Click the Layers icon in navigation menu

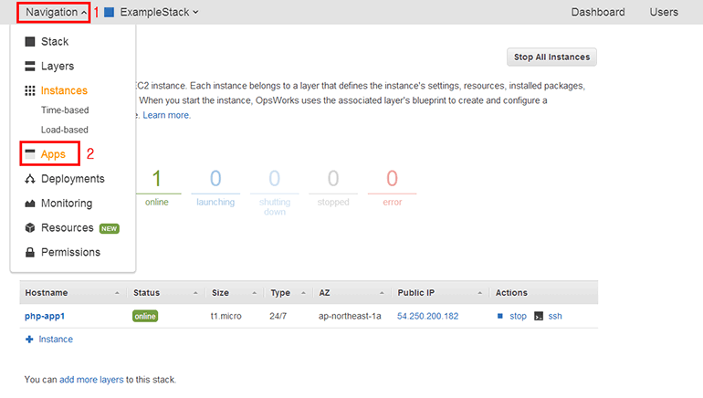[30, 67]
